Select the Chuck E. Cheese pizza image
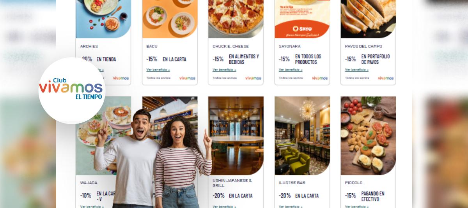The image size is (468, 208). point(236,19)
